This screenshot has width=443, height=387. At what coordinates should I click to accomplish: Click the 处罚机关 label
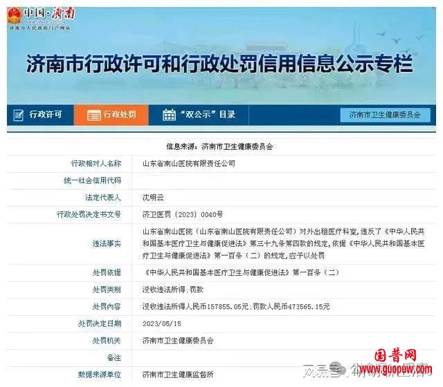click(107, 341)
